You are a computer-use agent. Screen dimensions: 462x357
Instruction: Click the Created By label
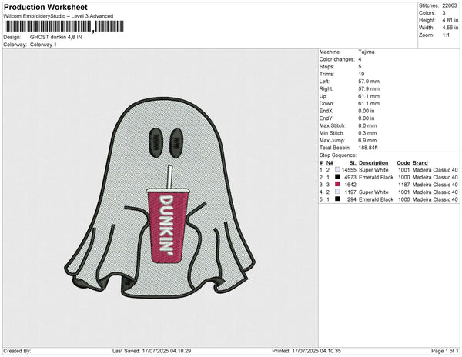point(17,351)
